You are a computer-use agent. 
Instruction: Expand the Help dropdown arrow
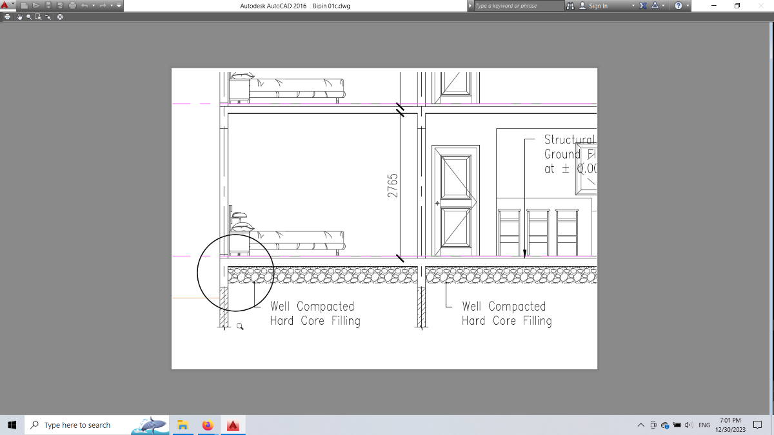coord(688,6)
